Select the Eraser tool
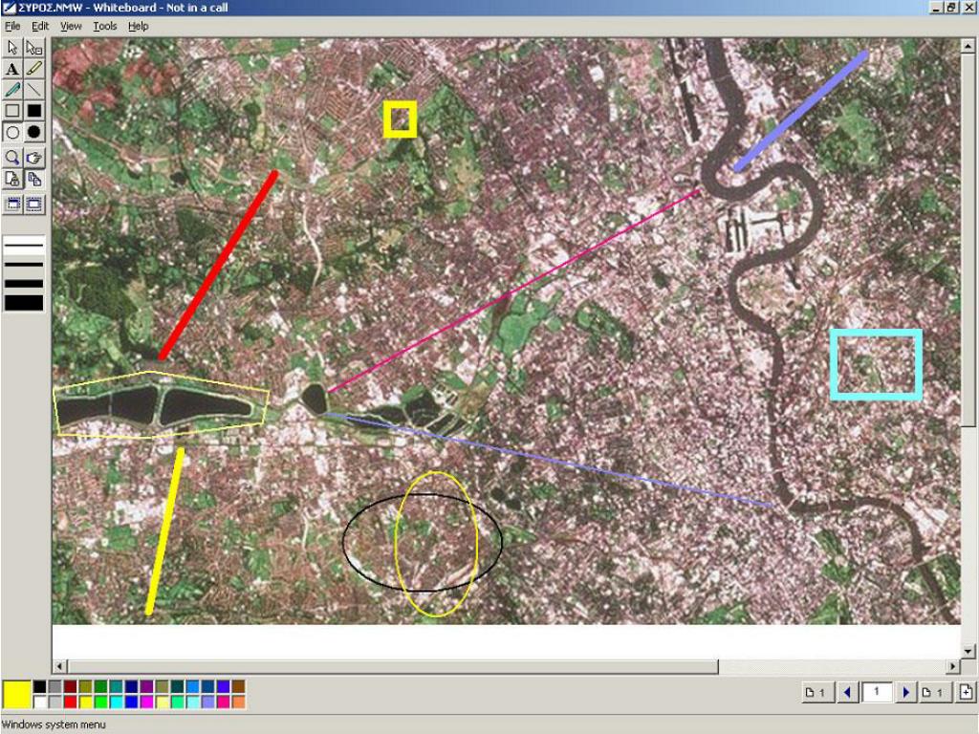Image resolution: width=979 pixels, height=734 pixels. [33, 48]
